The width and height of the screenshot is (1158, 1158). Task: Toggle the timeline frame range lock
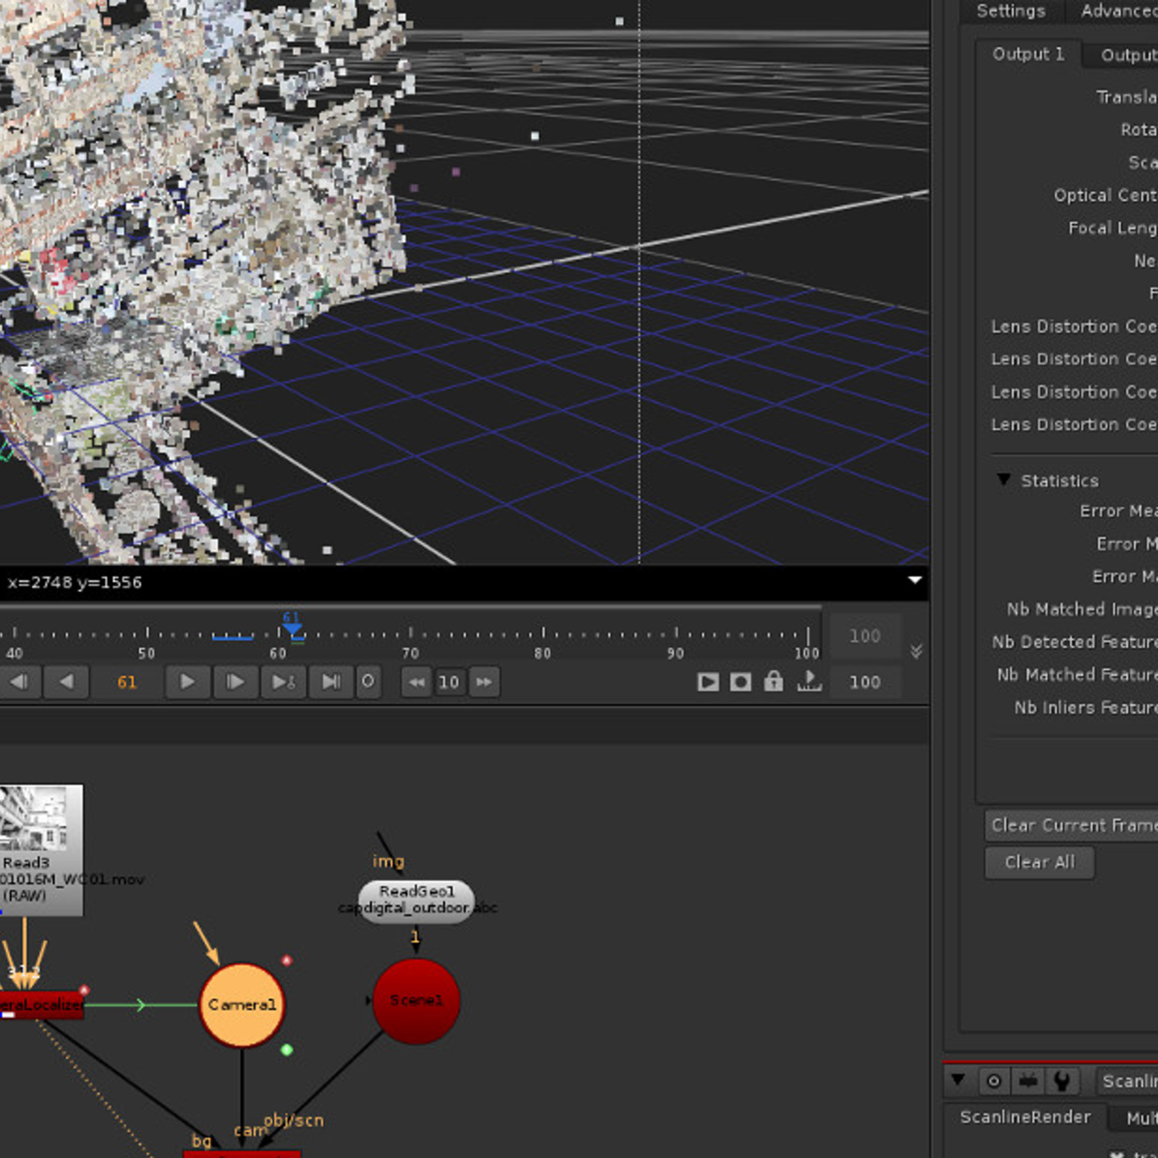[x=773, y=682]
